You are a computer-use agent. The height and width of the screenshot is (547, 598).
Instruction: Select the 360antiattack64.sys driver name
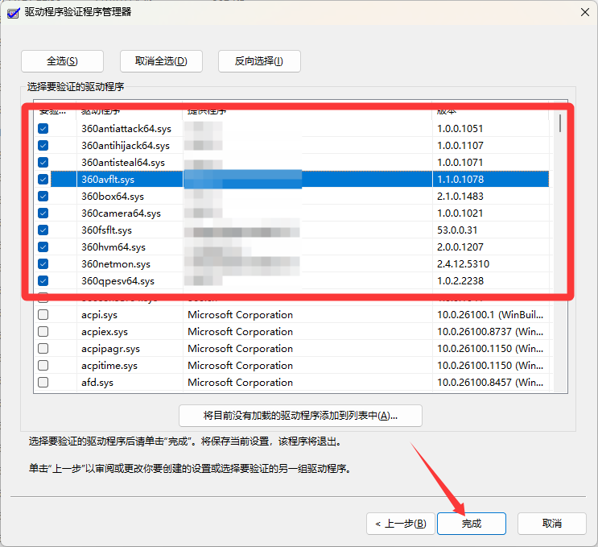126,129
